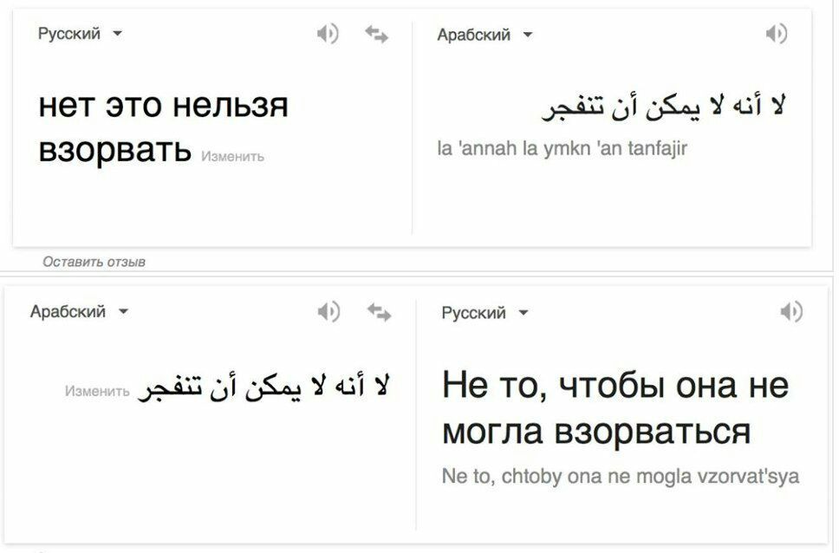This screenshot has width=839, height=553.
Task: Listen to Russian translation in bottom panel
Action: (x=791, y=311)
